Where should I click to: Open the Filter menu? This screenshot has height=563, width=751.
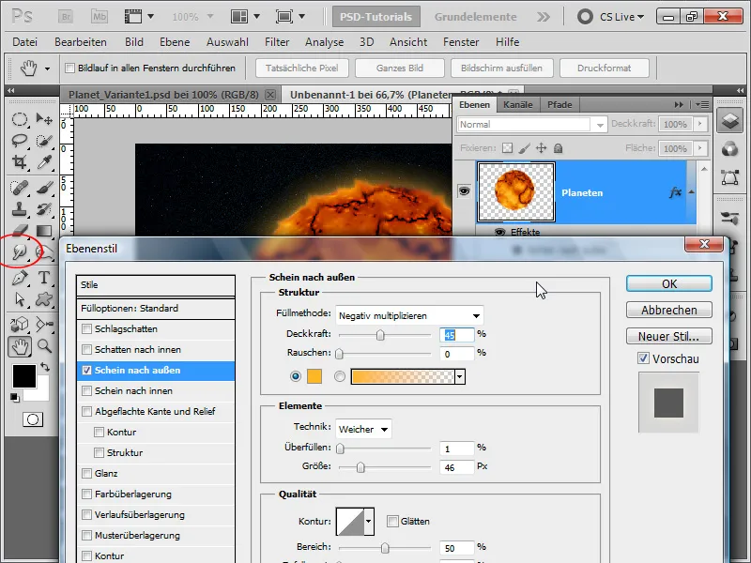click(277, 42)
